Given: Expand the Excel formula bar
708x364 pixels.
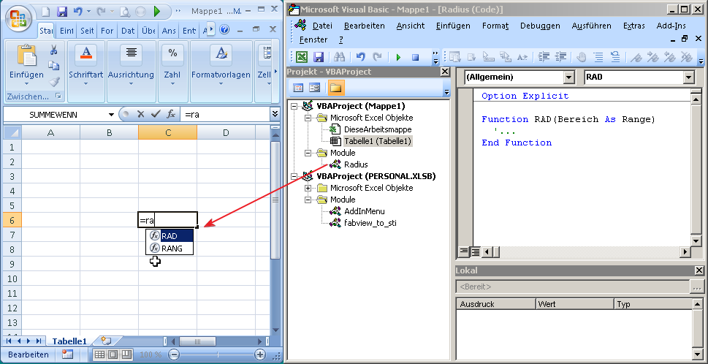Looking at the screenshot, I should click(x=275, y=114).
